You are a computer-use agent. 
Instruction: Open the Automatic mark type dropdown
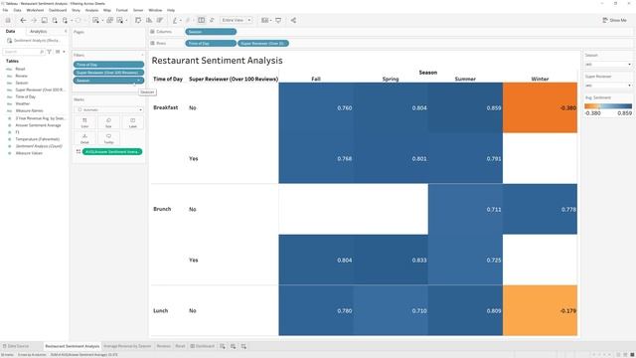(108, 109)
